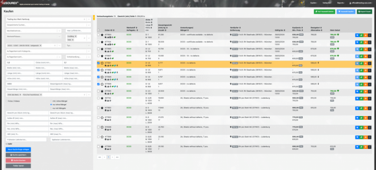The image size is (376, 170).
Task: Place bid on order 477904 with green icon
Action: (x=361, y=35)
